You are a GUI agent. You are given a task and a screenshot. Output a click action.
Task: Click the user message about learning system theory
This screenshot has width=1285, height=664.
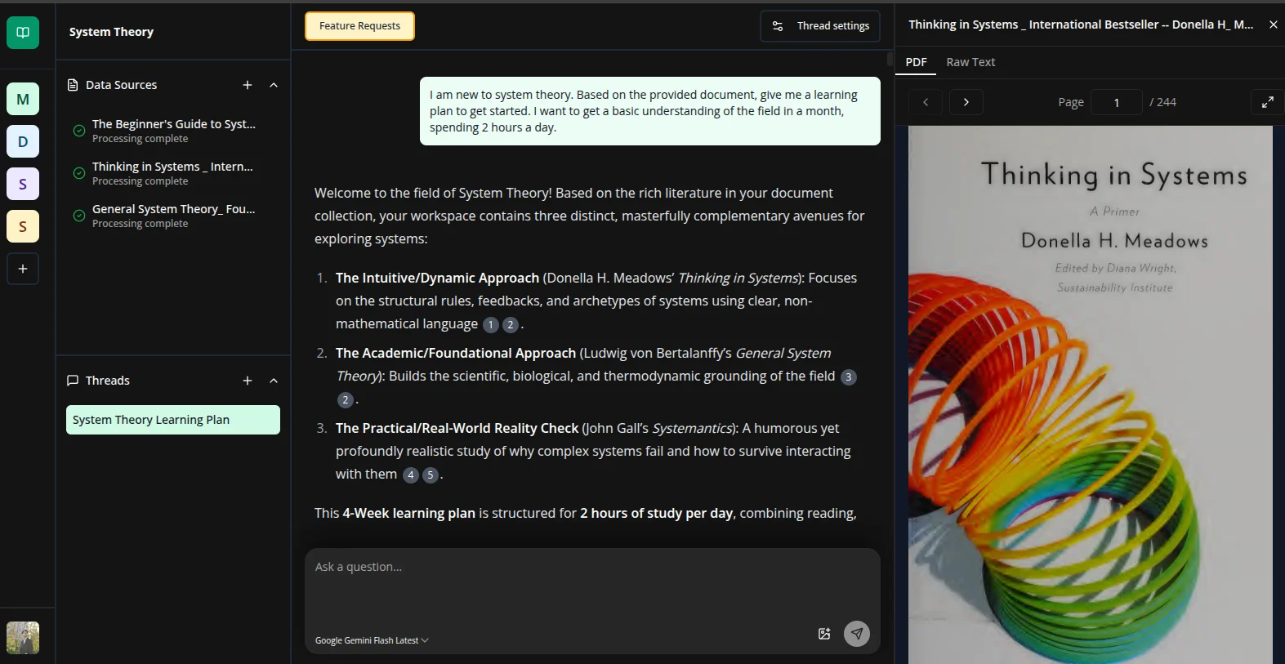[650, 111]
